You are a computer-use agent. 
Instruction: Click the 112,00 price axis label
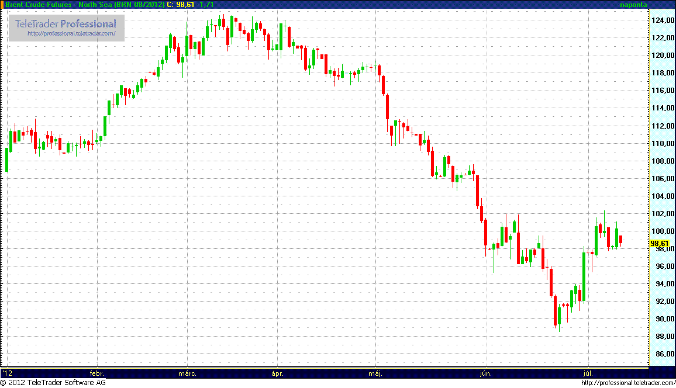[x=663, y=126]
